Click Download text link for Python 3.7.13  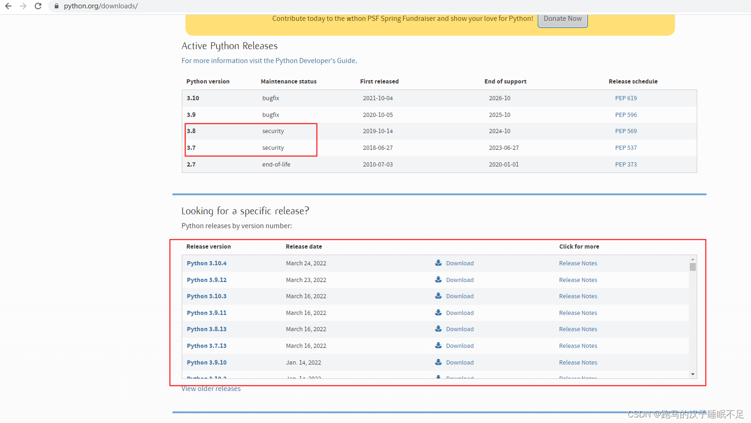pos(460,346)
